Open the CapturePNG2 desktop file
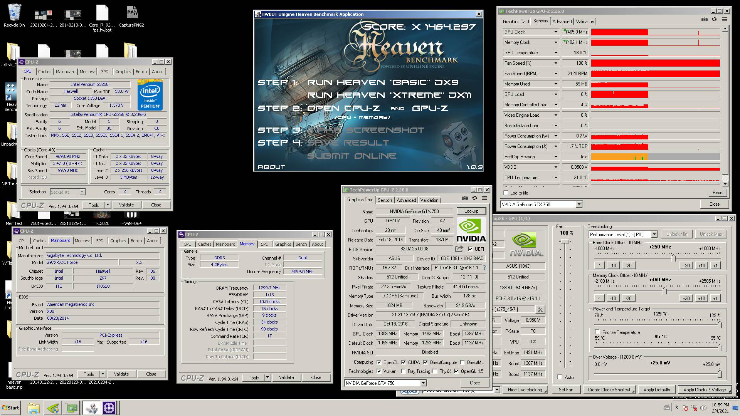This screenshot has width=740, height=416. [x=131, y=15]
